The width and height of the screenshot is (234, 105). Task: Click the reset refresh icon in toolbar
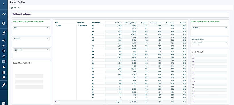[12, 8]
